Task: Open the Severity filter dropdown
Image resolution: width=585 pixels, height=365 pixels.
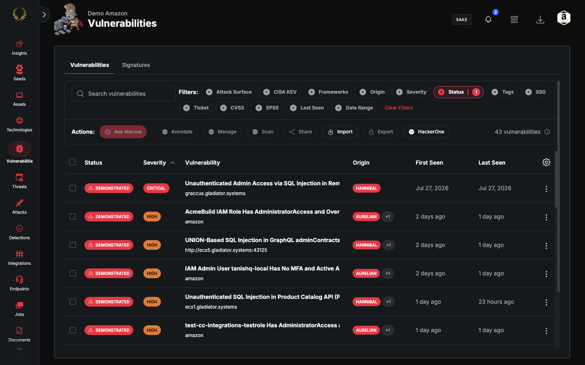Action: pyautogui.click(x=411, y=92)
